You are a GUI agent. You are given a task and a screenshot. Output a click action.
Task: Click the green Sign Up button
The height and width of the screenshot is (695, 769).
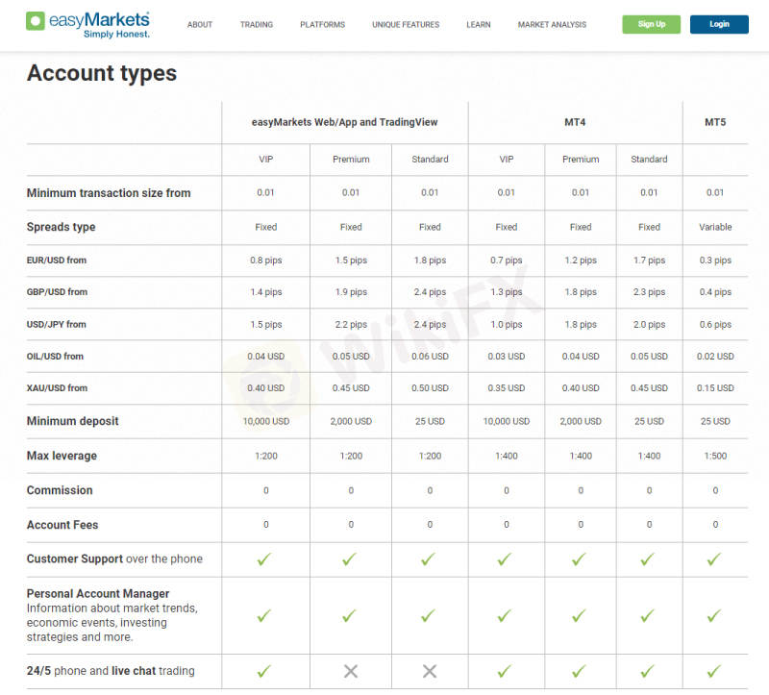tap(652, 24)
